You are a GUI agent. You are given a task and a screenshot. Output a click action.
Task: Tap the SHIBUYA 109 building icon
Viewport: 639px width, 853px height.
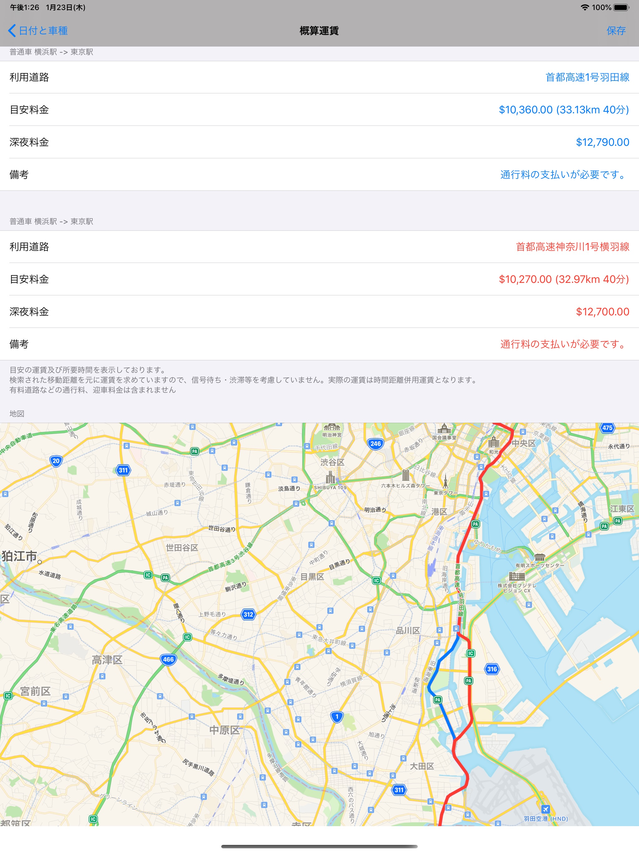pyautogui.click(x=330, y=477)
